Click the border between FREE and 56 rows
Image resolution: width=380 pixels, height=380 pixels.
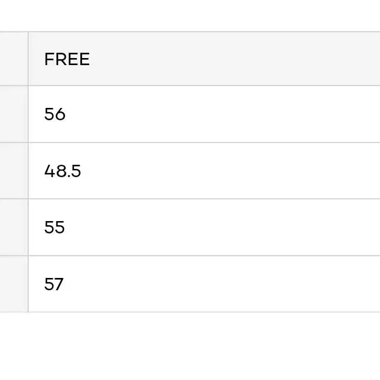click(x=190, y=86)
